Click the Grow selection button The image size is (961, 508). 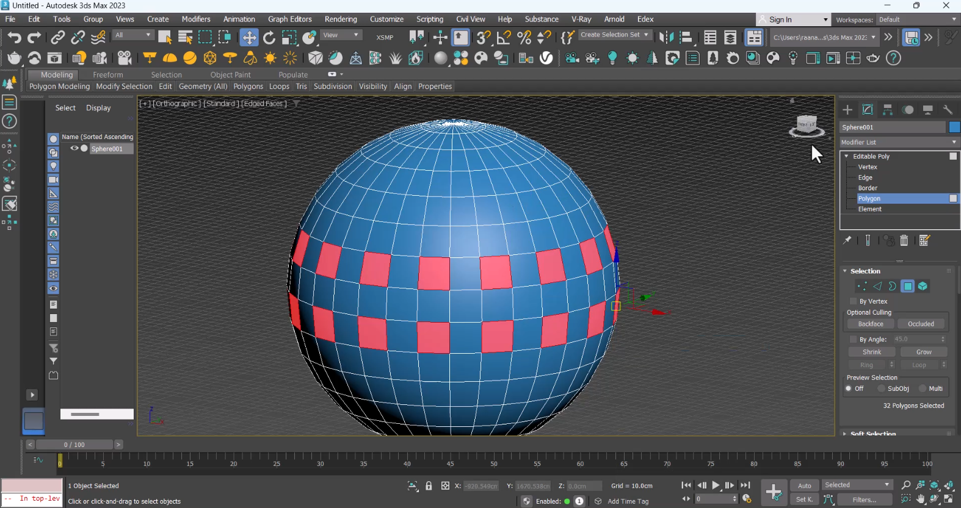[x=923, y=352]
